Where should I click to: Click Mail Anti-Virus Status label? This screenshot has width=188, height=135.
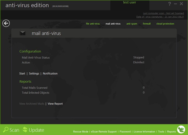(x=36, y=57)
